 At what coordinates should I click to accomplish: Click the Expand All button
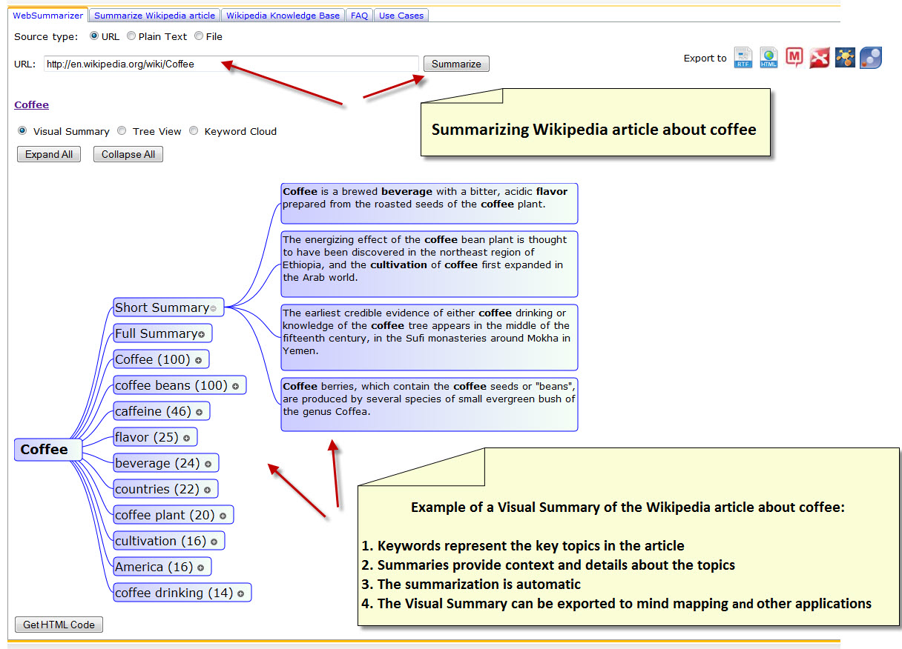[48, 154]
